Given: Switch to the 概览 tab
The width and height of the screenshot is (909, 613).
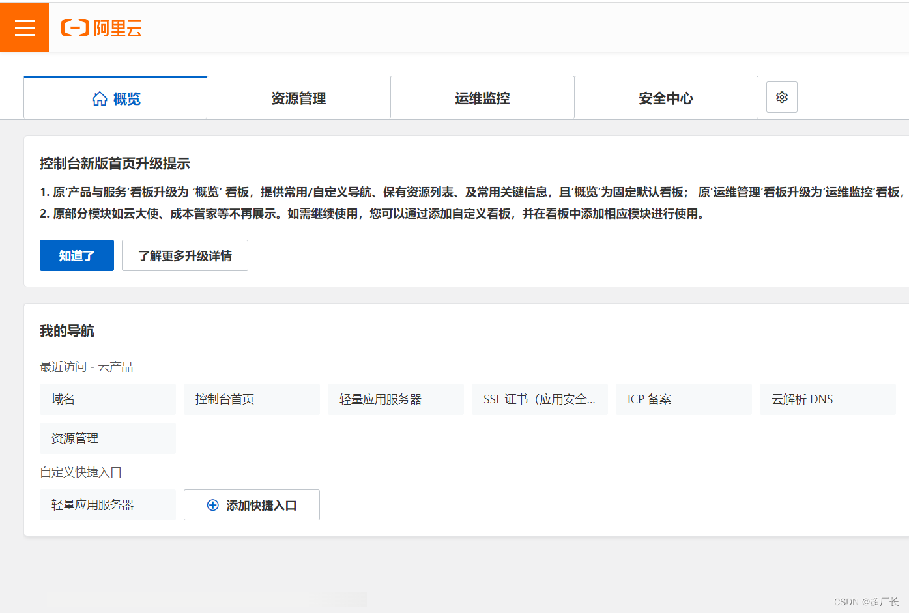Looking at the screenshot, I should (115, 98).
